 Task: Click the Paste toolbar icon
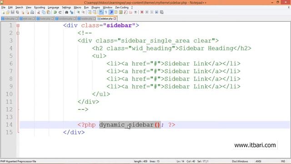[49, 12]
